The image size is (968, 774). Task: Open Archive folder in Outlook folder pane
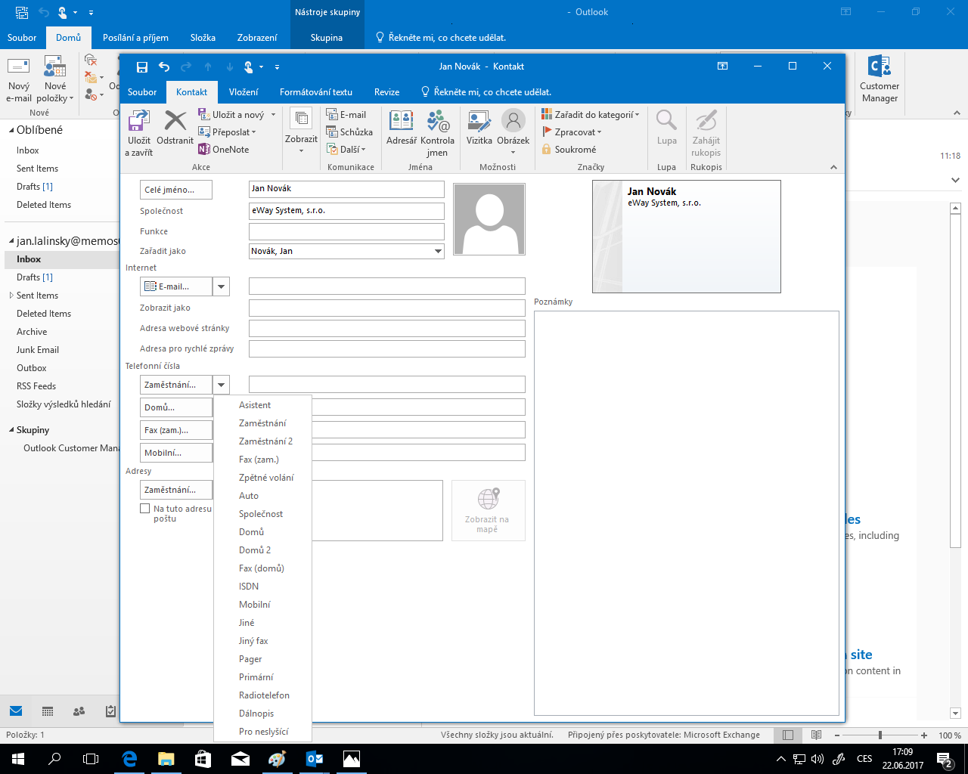pyautogui.click(x=32, y=332)
